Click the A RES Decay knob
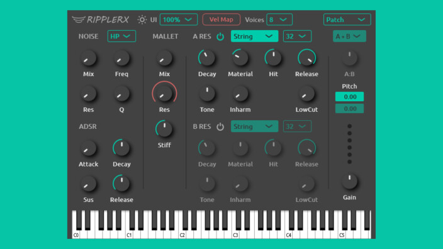This screenshot has width=443, height=249. [207, 58]
